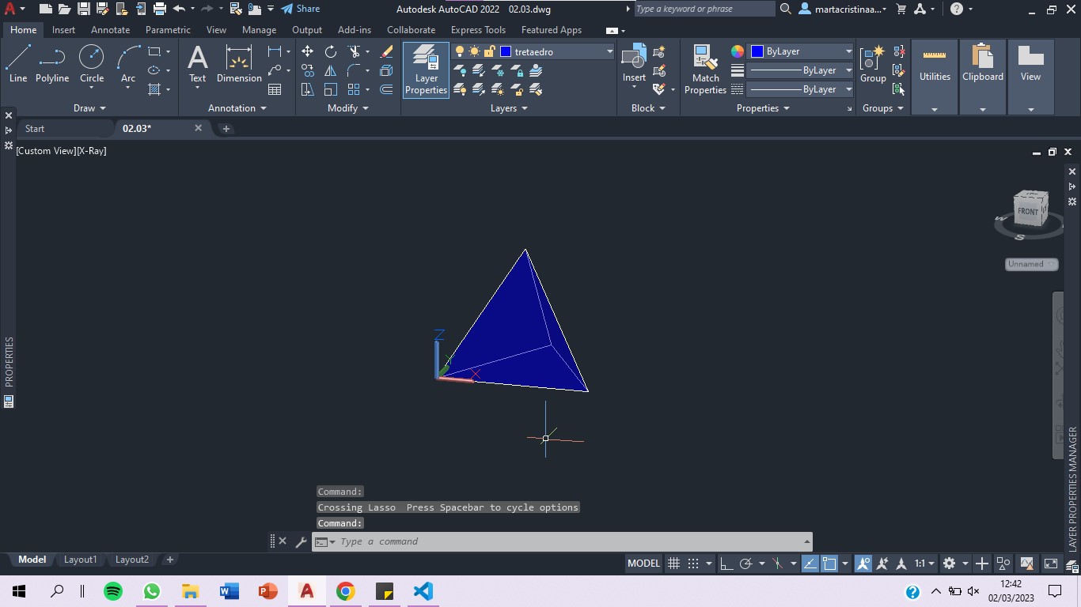Open the Layout1 tab
This screenshot has height=607, width=1081.
coord(80,560)
